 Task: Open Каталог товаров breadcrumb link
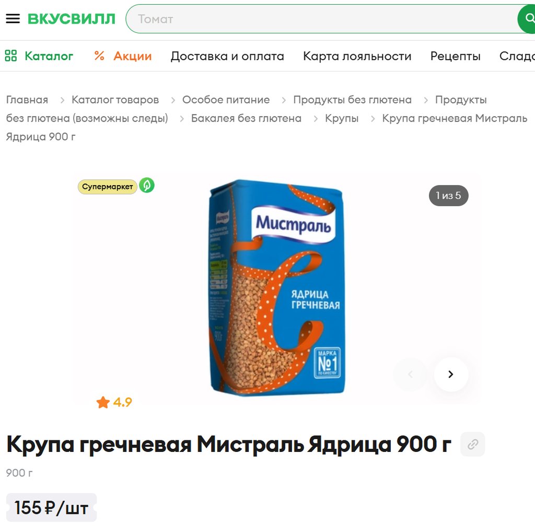[x=115, y=100]
